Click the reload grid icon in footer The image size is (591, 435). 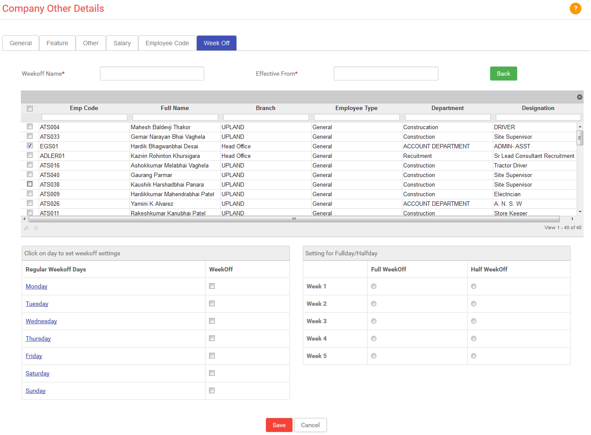[36, 228]
